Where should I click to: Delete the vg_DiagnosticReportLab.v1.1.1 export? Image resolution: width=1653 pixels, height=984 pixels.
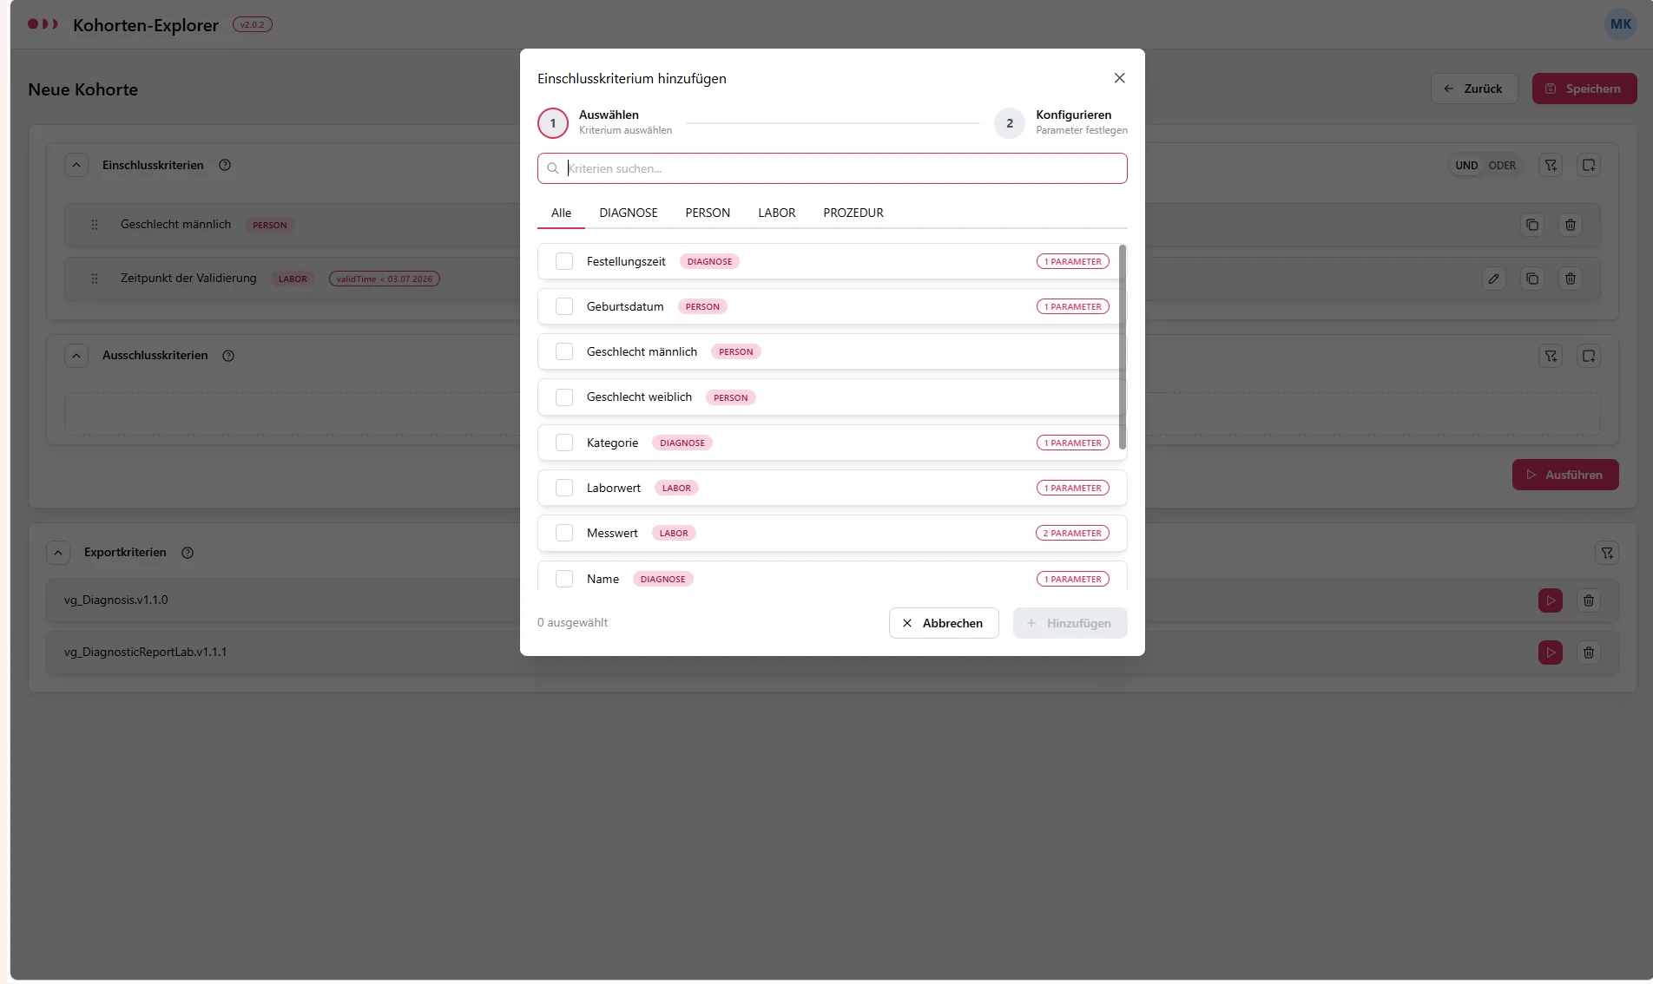click(1589, 653)
